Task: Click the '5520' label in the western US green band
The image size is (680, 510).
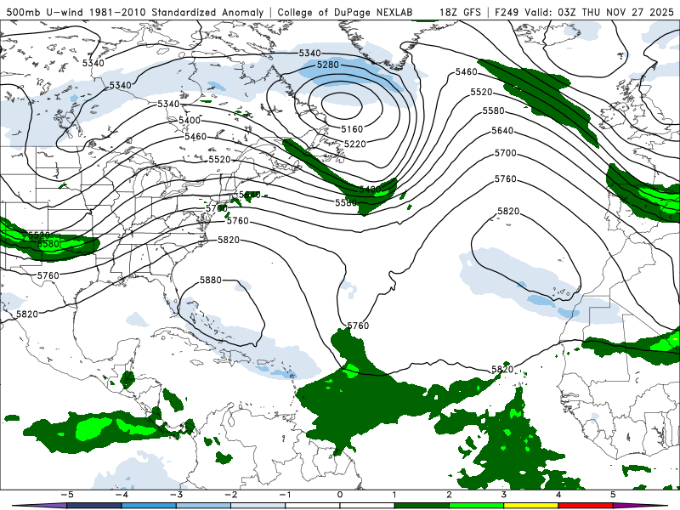Action: (39, 235)
